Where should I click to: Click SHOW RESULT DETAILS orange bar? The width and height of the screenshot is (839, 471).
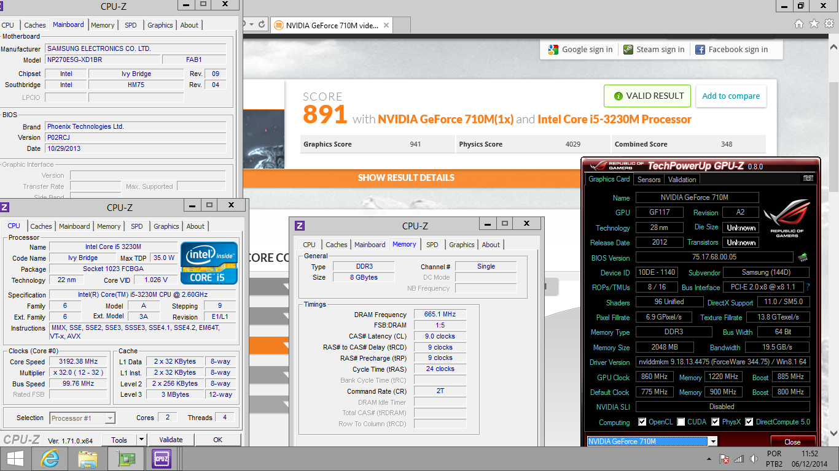click(x=406, y=178)
